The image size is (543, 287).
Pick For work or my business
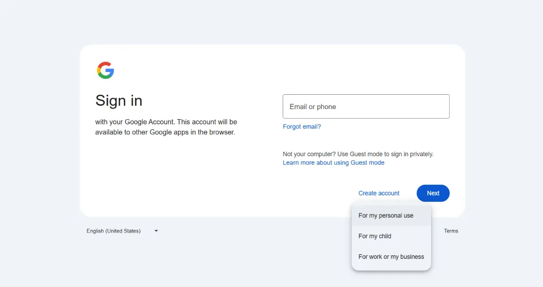[391, 257]
